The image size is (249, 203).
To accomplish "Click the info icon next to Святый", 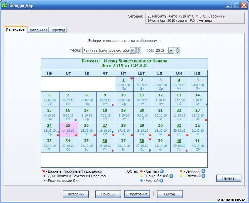I will pos(161,171).
